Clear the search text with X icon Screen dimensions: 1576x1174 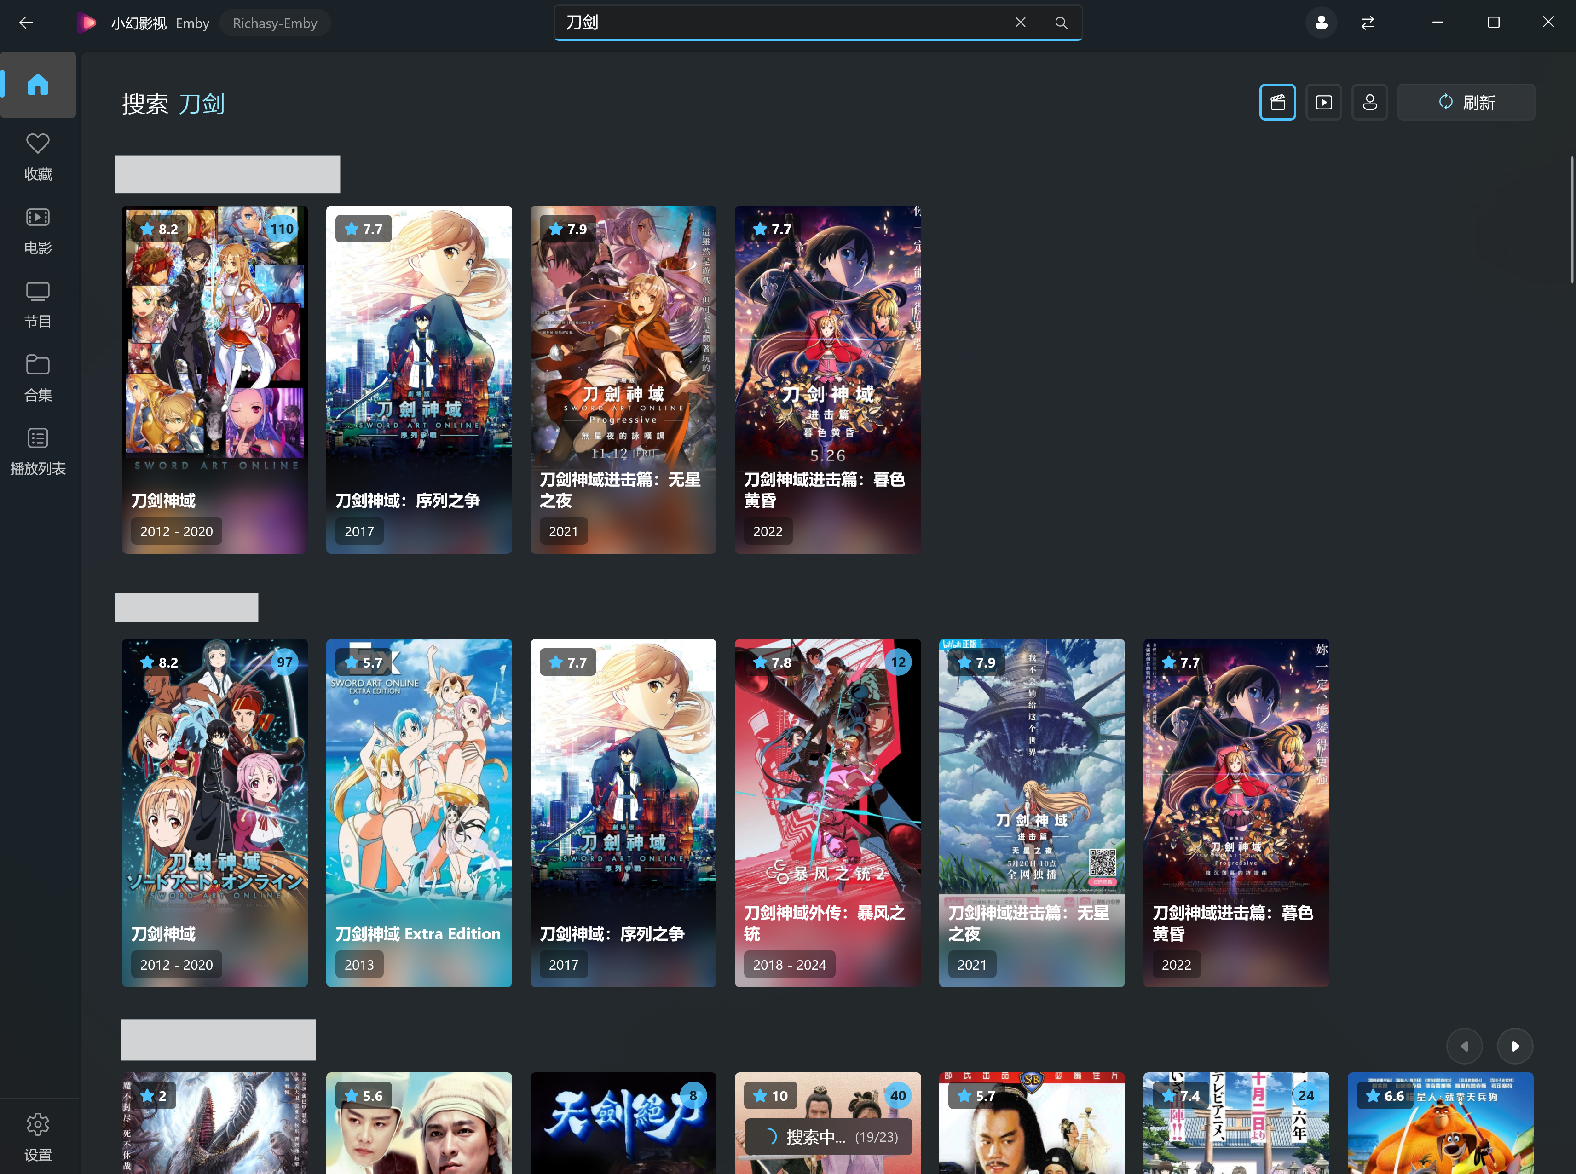pyautogui.click(x=1020, y=23)
